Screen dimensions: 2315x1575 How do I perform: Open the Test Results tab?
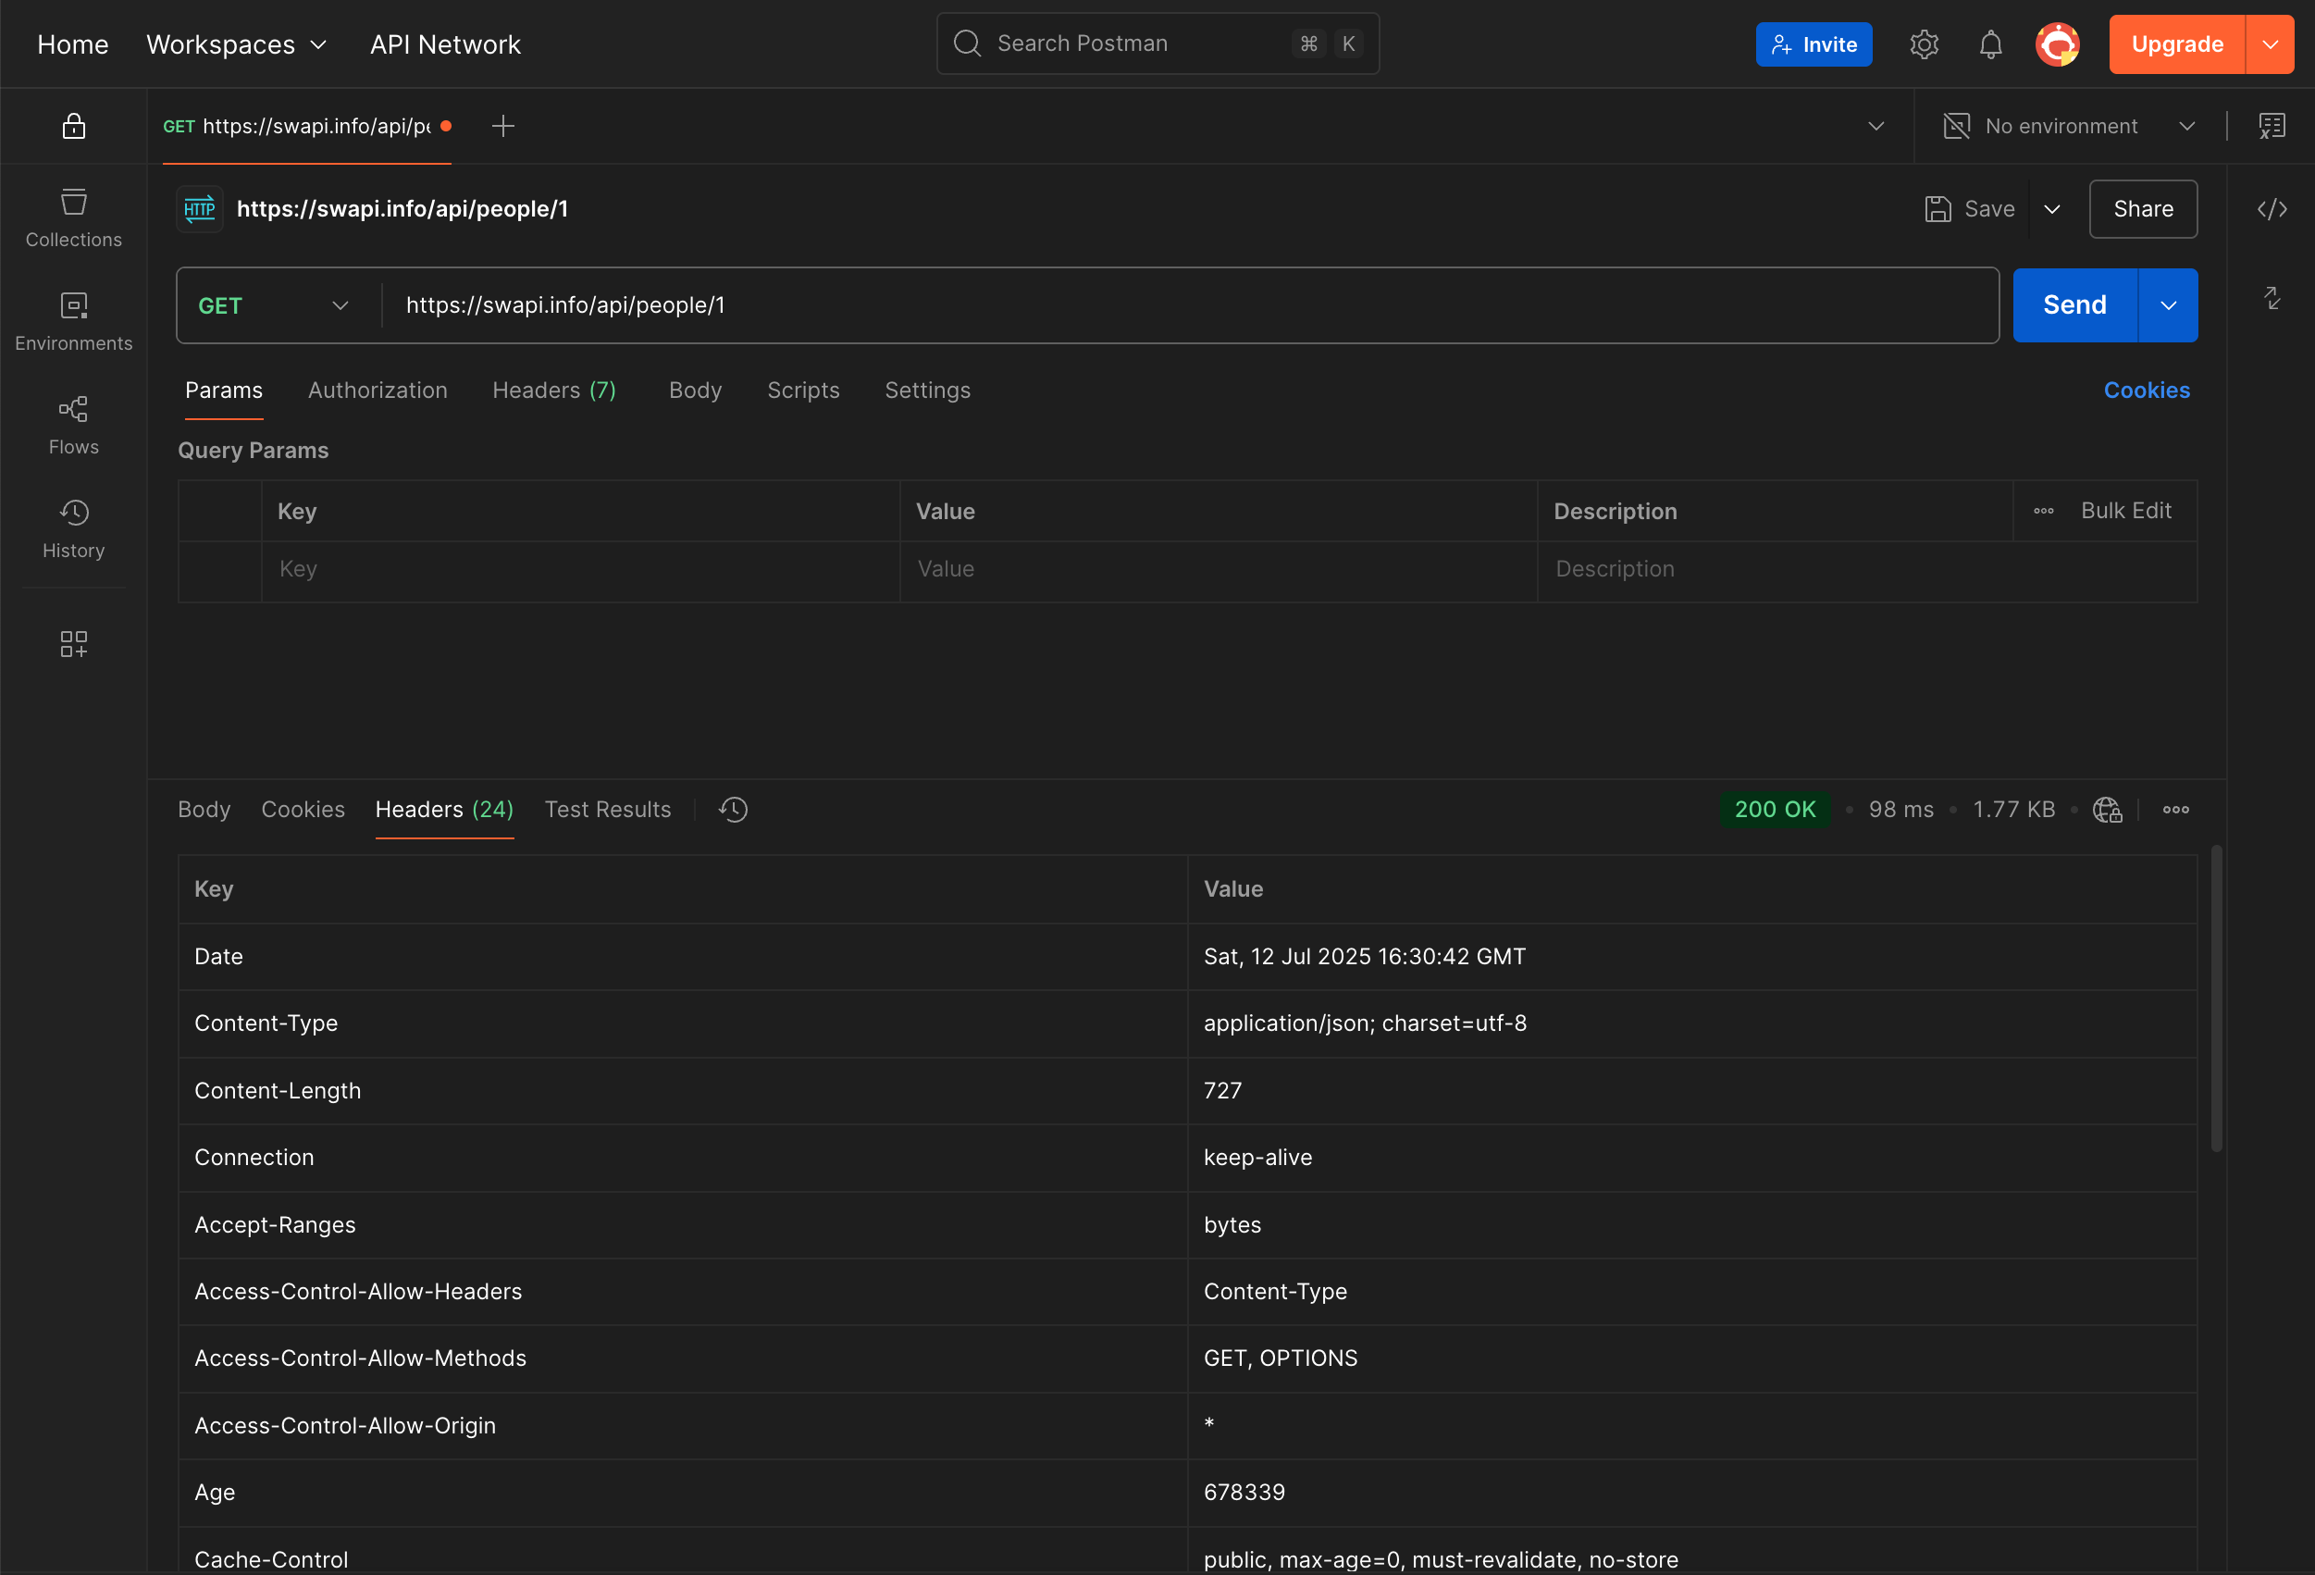point(608,809)
